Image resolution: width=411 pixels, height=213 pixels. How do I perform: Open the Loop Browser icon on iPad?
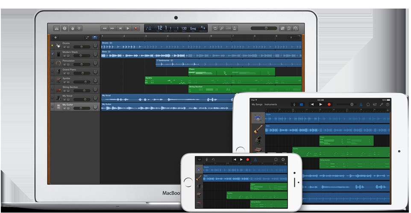click(x=368, y=104)
